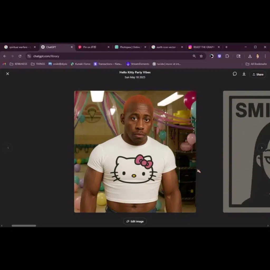Image resolution: width=270 pixels, height=270 pixels.
Task: Open the browser extensions puzzle icon
Action: (x=227, y=56)
